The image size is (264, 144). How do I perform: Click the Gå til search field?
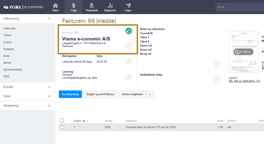(240, 7)
